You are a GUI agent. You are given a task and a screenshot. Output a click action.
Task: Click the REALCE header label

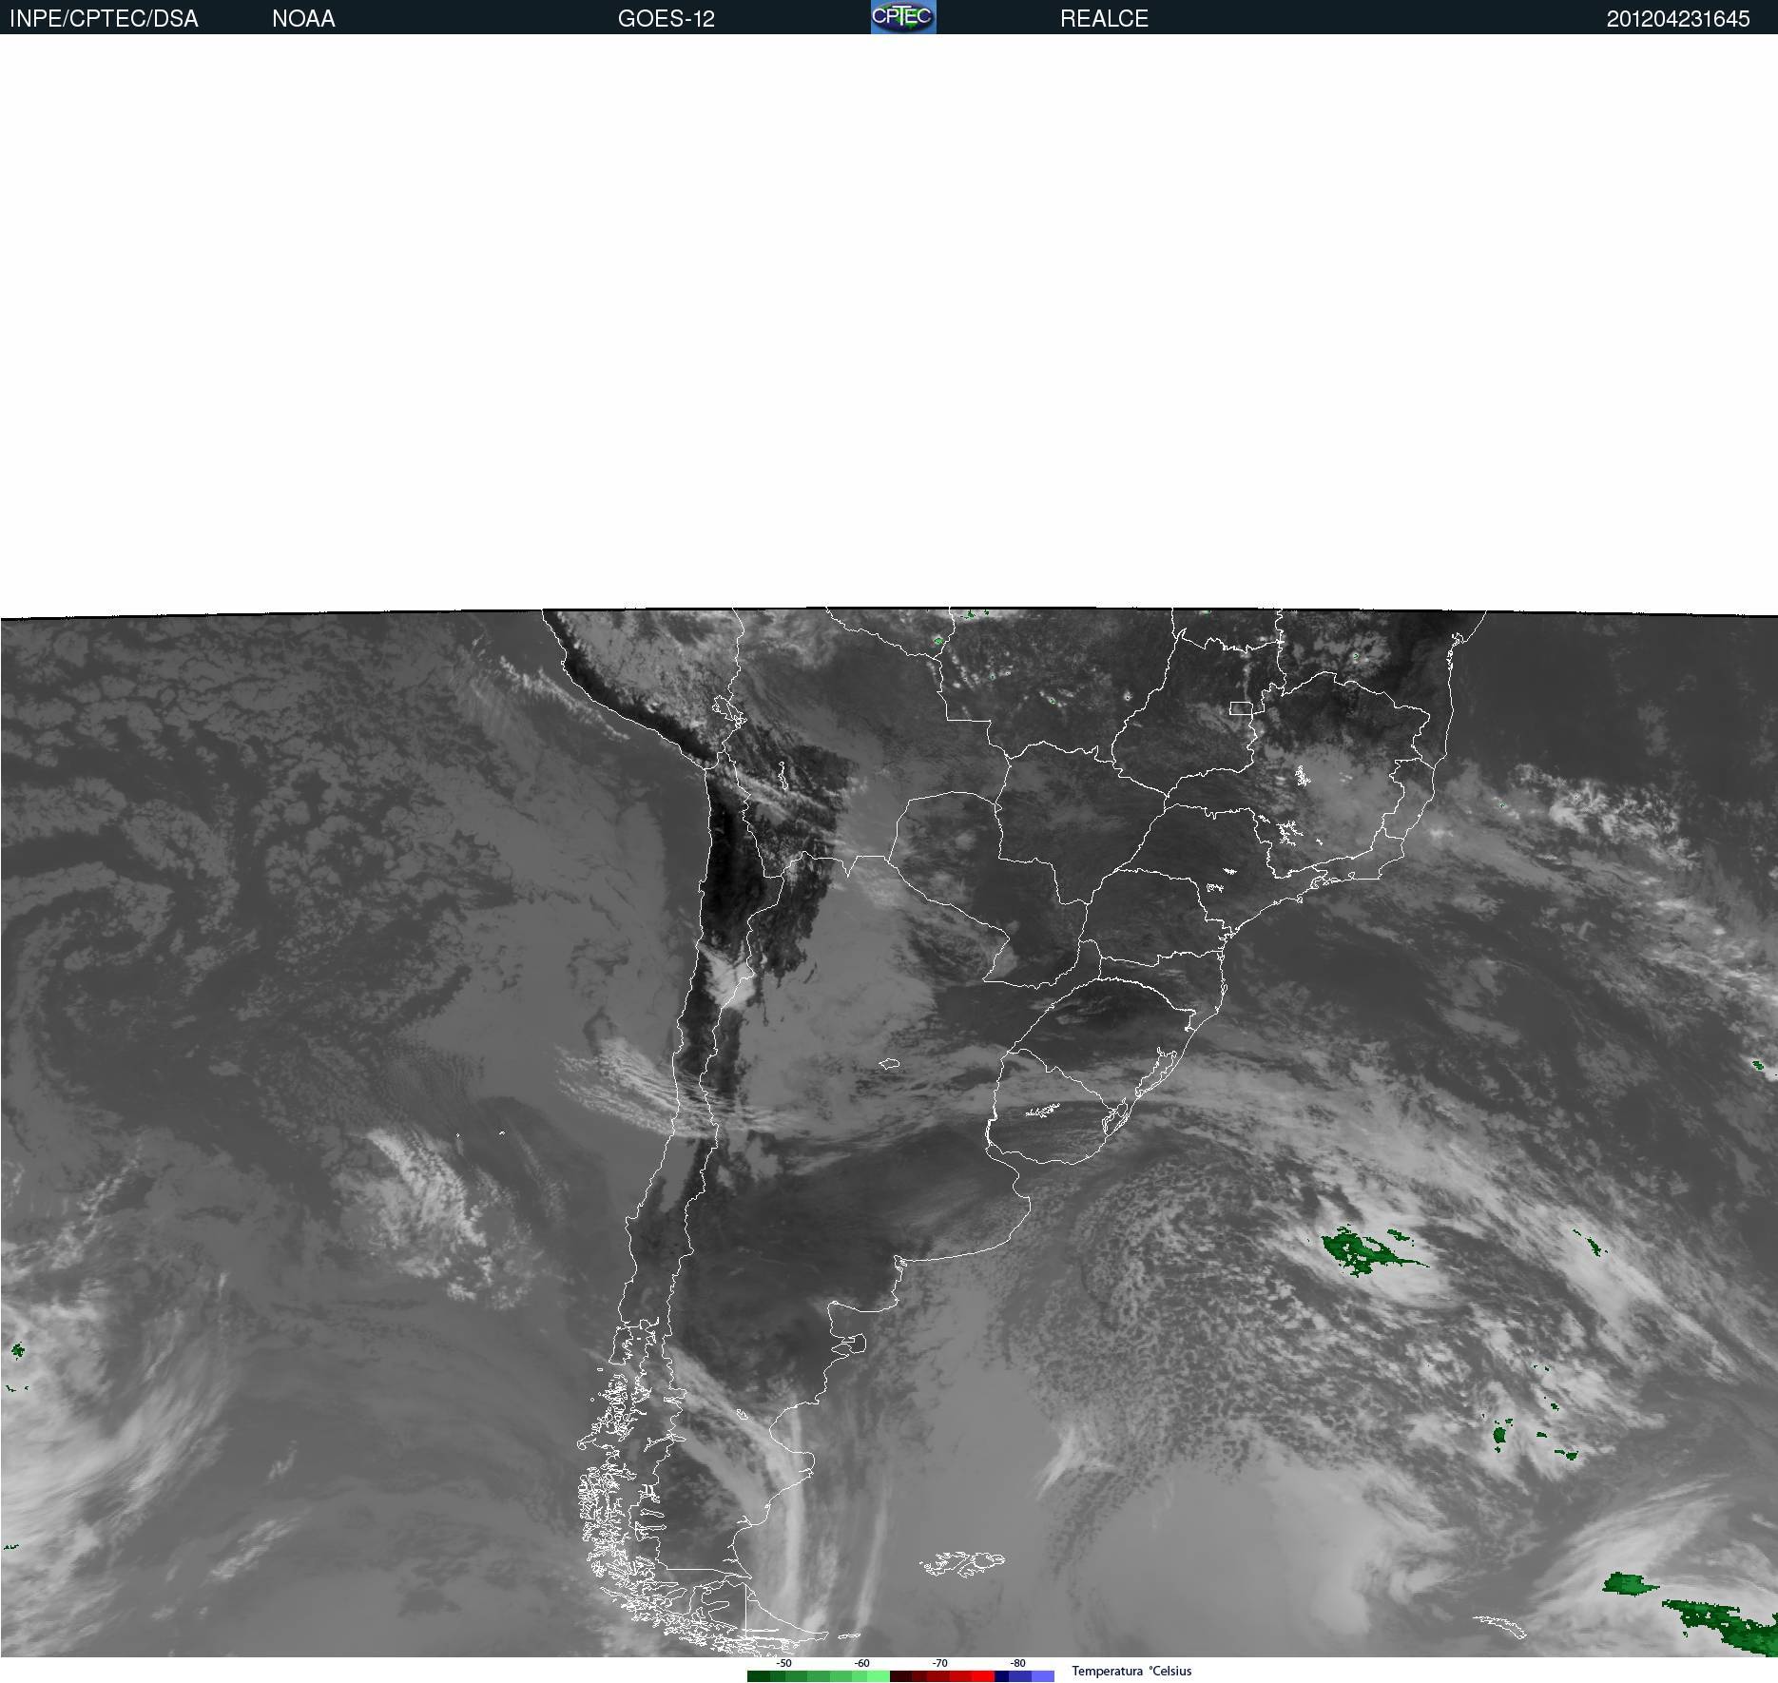point(1104,19)
